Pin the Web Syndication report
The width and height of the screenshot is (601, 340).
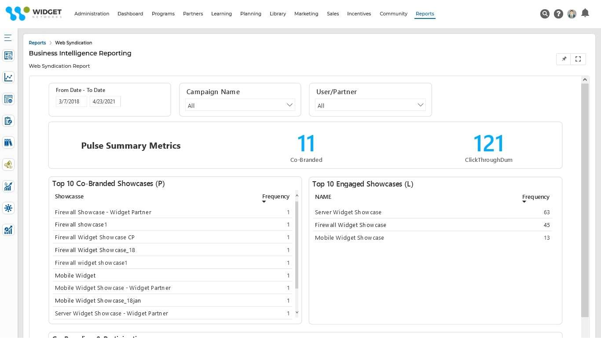(564, 58)
